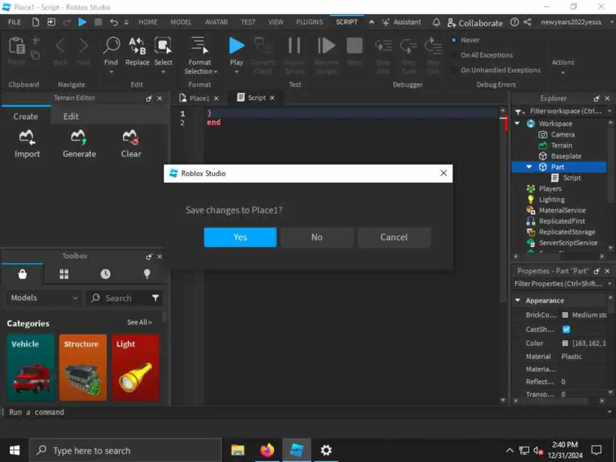Switch to the PLUGINS ribbon tab
The width and height of the screenshot is (616, 462).
tap(309, 22)
